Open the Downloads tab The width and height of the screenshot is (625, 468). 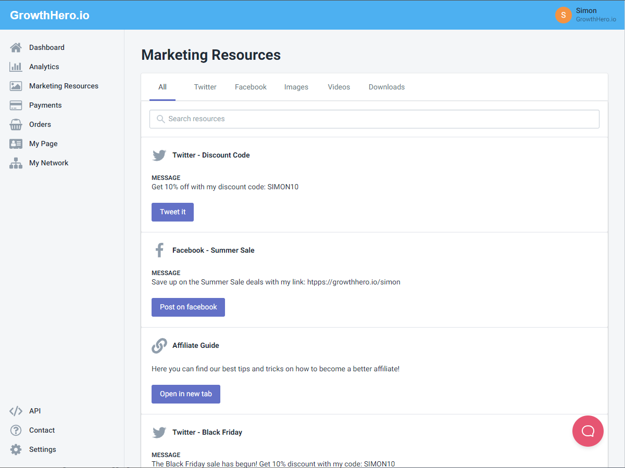(386, 87)
